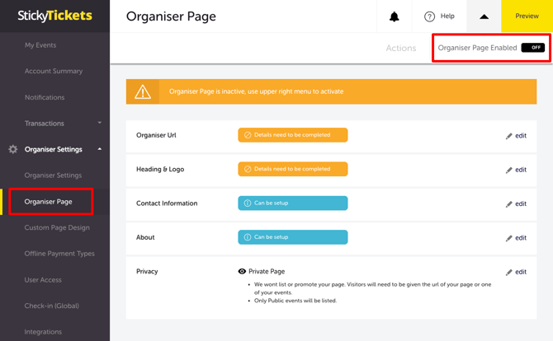Open Custom Page Design in sidebar
Image resolution: width=553 pixels, height=341 pixels.
point(57,227)
